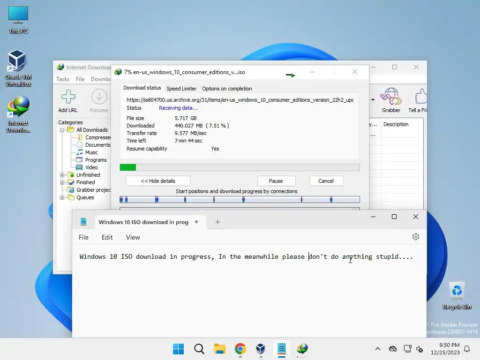Click the Grabber toolbar icon in IDM
Image resolution: width=480 pixels, height=360 pixels.
(x=391, y=100)
